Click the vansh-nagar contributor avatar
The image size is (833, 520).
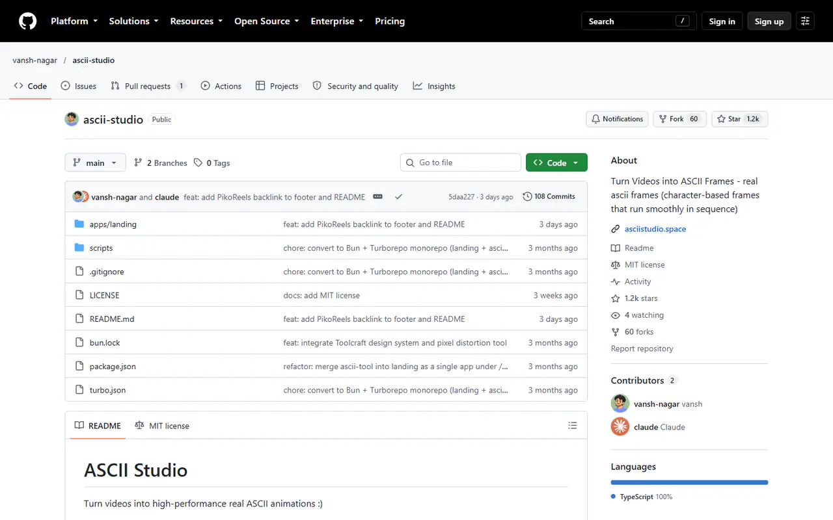(x=620, y=403)
